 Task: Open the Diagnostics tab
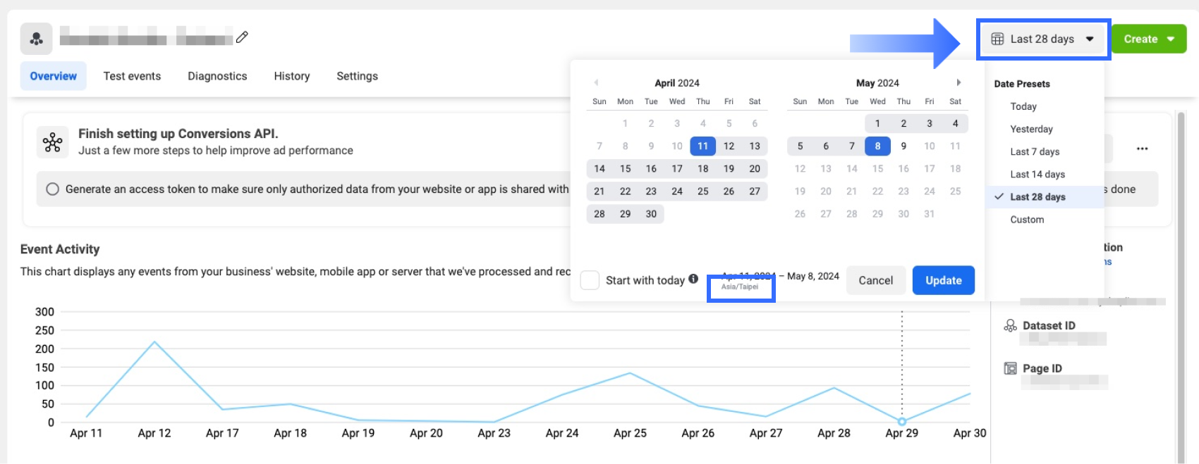pyautogui.click(x=217, y=76)
